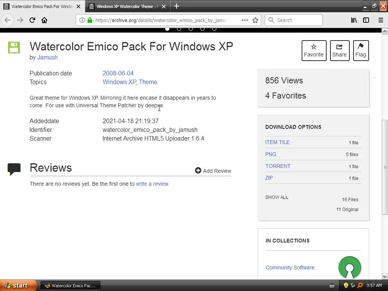This screenshot has width=388, height=291.
Task: Select the second carousel dot indicator
Action: (179, 29)
